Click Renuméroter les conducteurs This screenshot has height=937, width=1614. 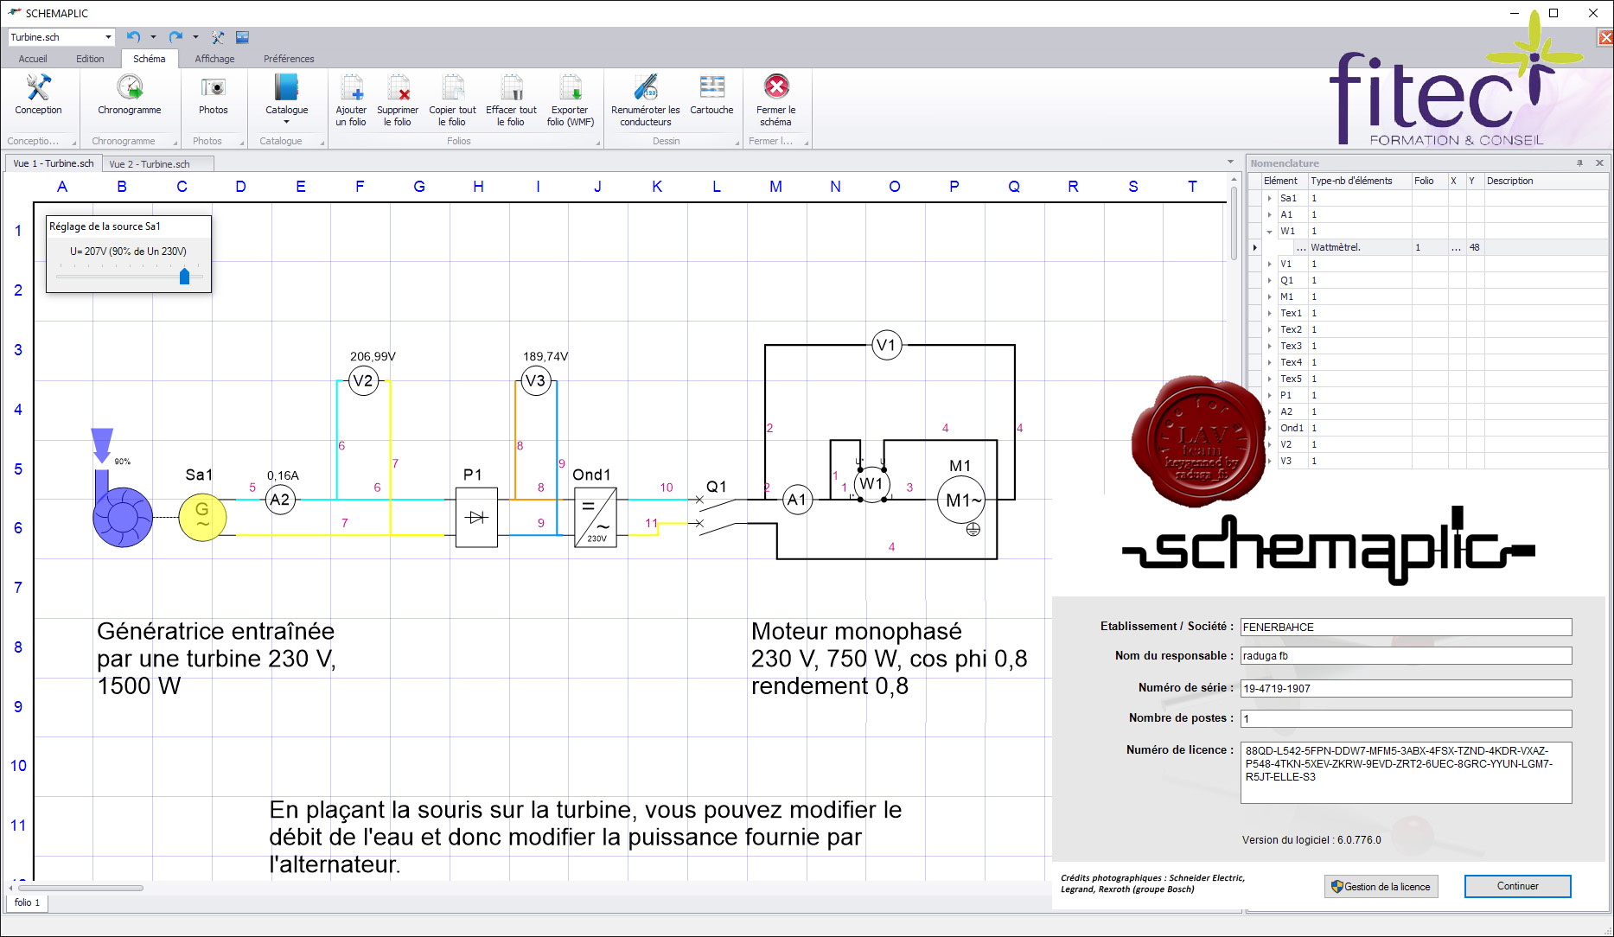tap(646, 100)
